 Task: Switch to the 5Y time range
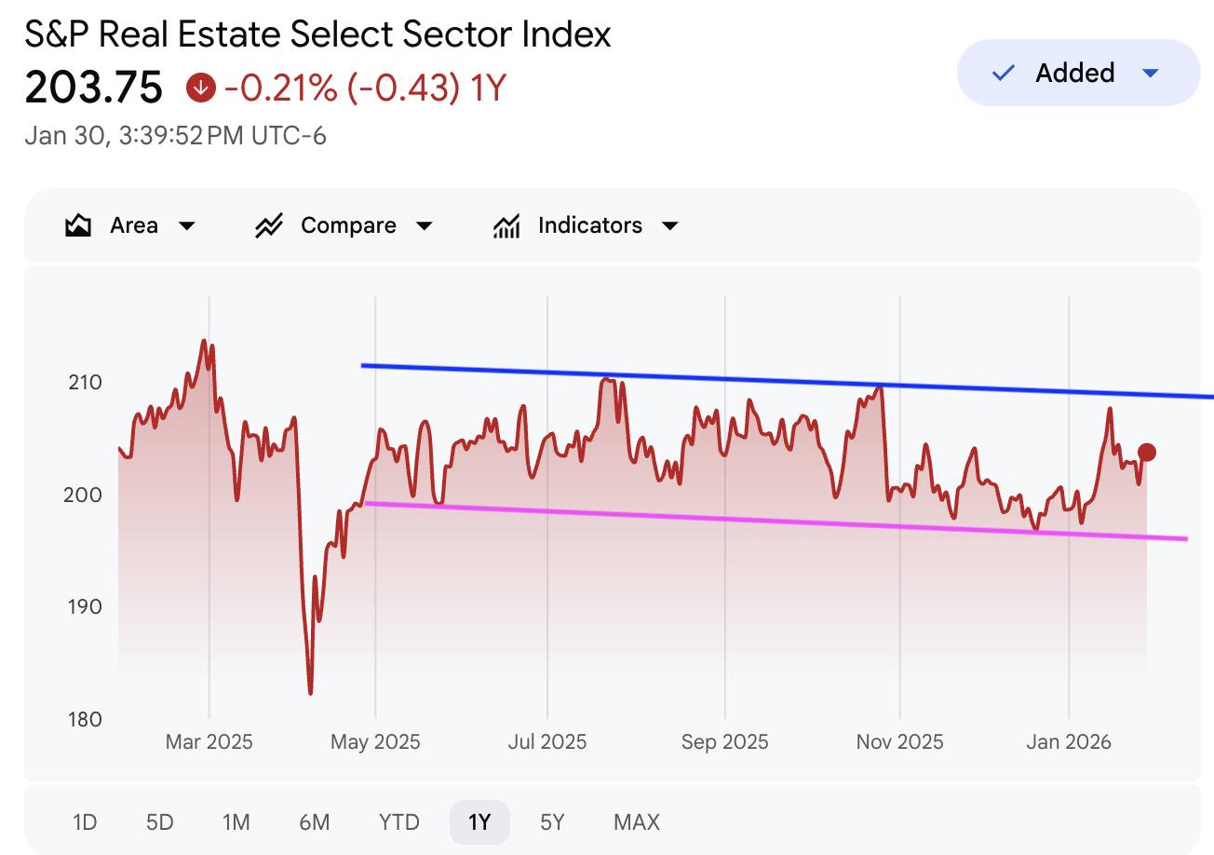(x=552, y=822)
